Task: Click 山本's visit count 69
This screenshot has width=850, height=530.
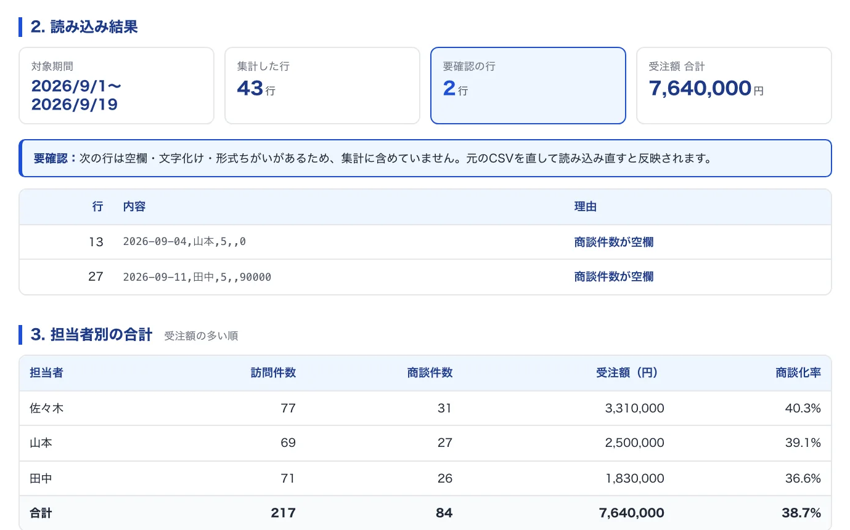Action: (288, 443)
